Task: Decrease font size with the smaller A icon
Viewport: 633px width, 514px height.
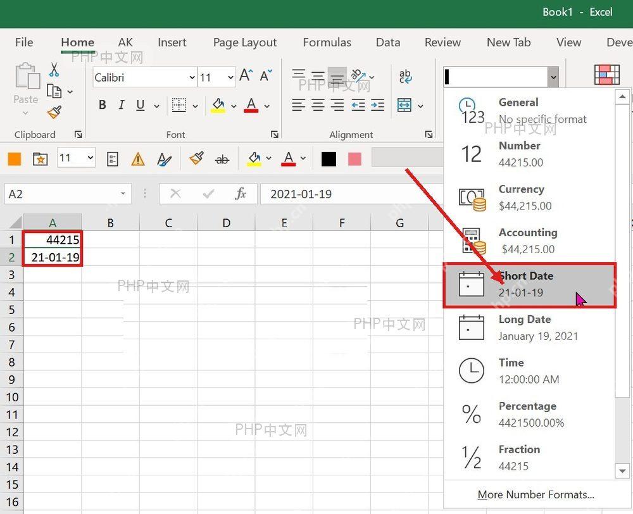Action: pyautogui.click(x=266, y=75)
